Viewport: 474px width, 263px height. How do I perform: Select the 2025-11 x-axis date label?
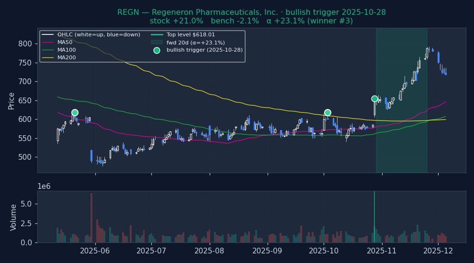coord(382,251)
